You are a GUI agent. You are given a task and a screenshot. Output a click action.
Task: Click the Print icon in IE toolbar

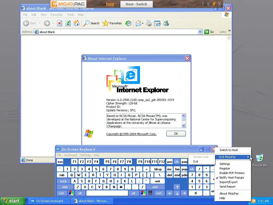coord(149,23)
